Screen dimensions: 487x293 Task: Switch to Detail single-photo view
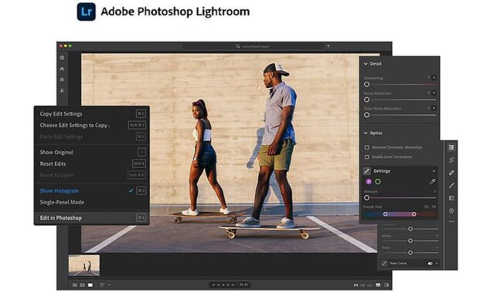coord(90,285)
